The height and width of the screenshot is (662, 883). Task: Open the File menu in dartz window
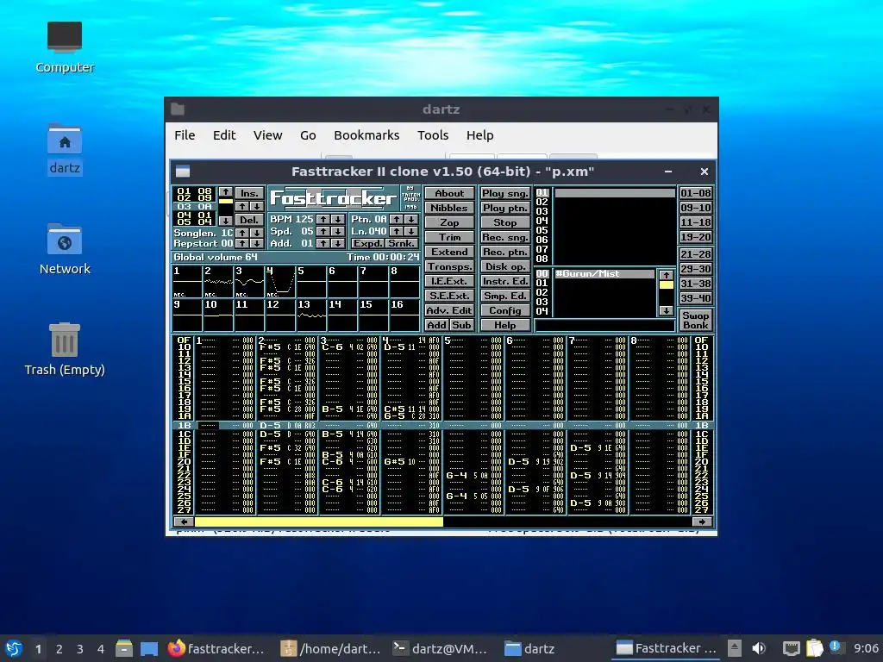point(185,135)
